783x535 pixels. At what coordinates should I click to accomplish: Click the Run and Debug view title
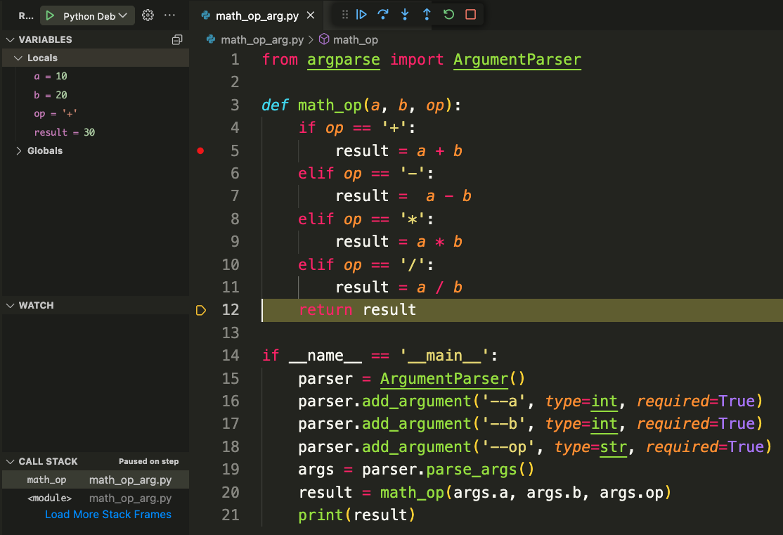pos(26,16)
